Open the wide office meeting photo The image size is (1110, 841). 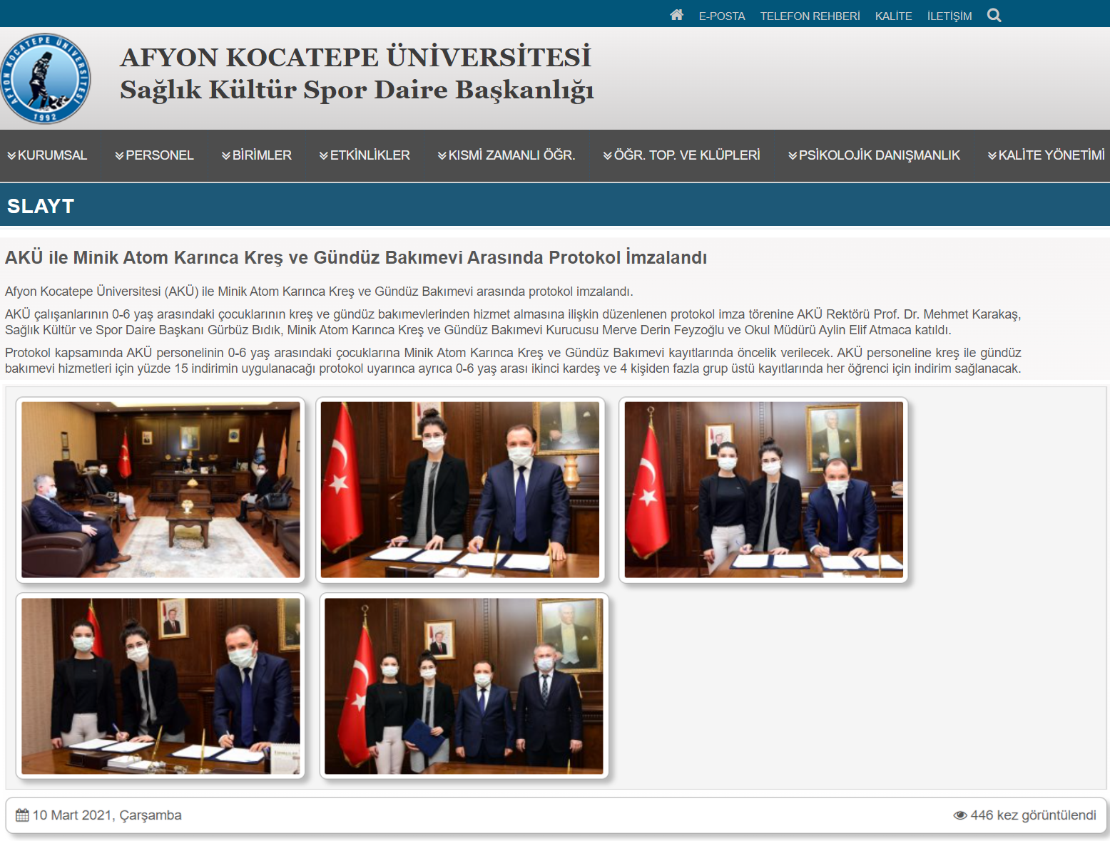(161, 490)
